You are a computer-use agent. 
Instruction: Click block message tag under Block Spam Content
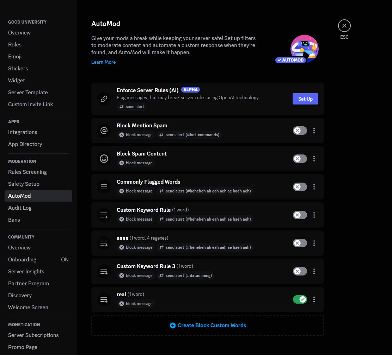click(136, 163)
